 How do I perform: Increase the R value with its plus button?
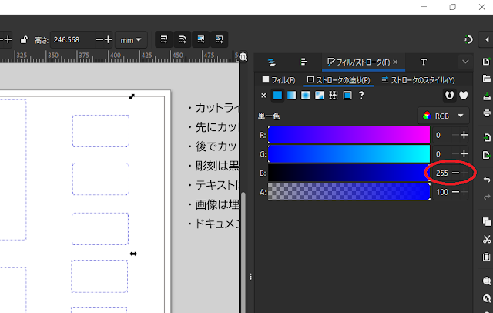point(464,135)
